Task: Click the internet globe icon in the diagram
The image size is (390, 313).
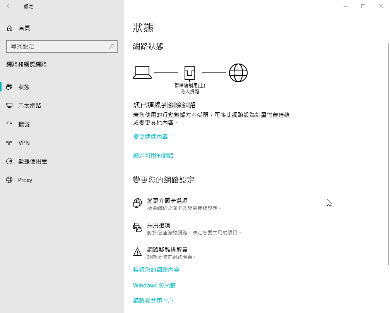Action: pyautogui.click(x=238, y=73)
